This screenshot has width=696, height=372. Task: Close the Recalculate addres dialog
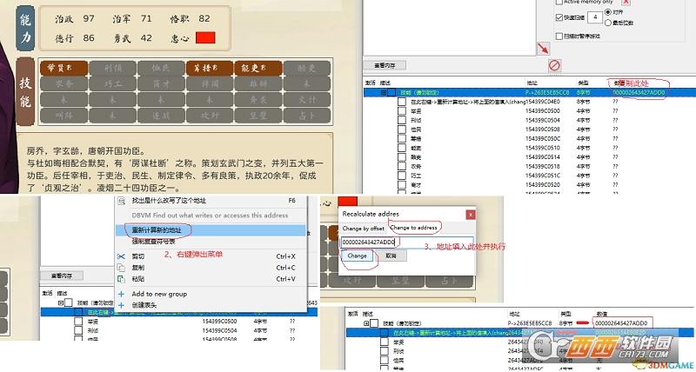(471, 215)
